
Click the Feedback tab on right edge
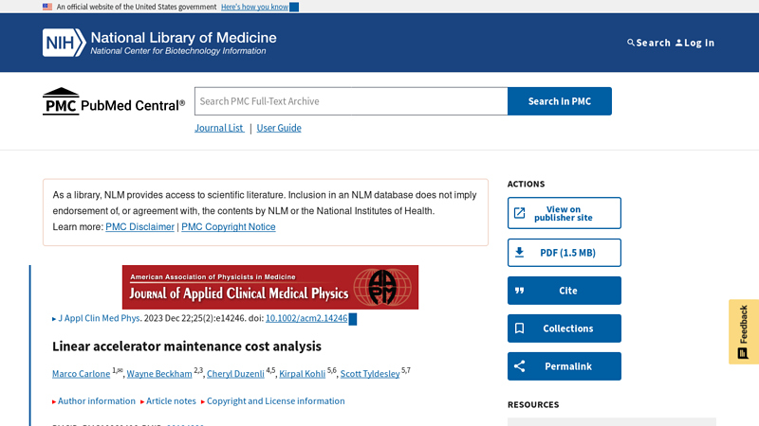pyautogui.click(x=743, y=331)
